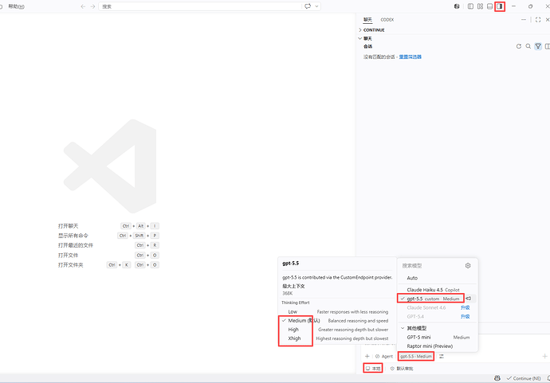Refresh the 会话 list
550x383 pixels.
(519, 46)
